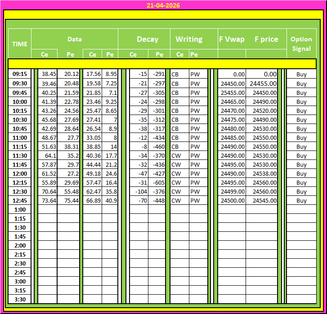Viewport: 327px width, 314px height.
Task: Click Ce value 17.56
Action: [x=92, y=74]
